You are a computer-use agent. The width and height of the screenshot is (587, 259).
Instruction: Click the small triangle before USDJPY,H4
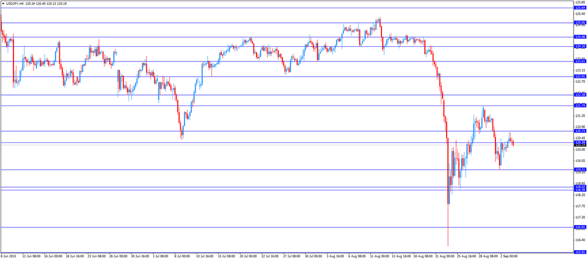4,3
